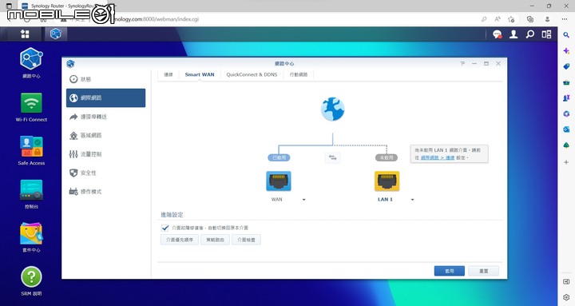Click the 介面檢查 button
The height and width of the screenshot is (306, 575).
246,240
